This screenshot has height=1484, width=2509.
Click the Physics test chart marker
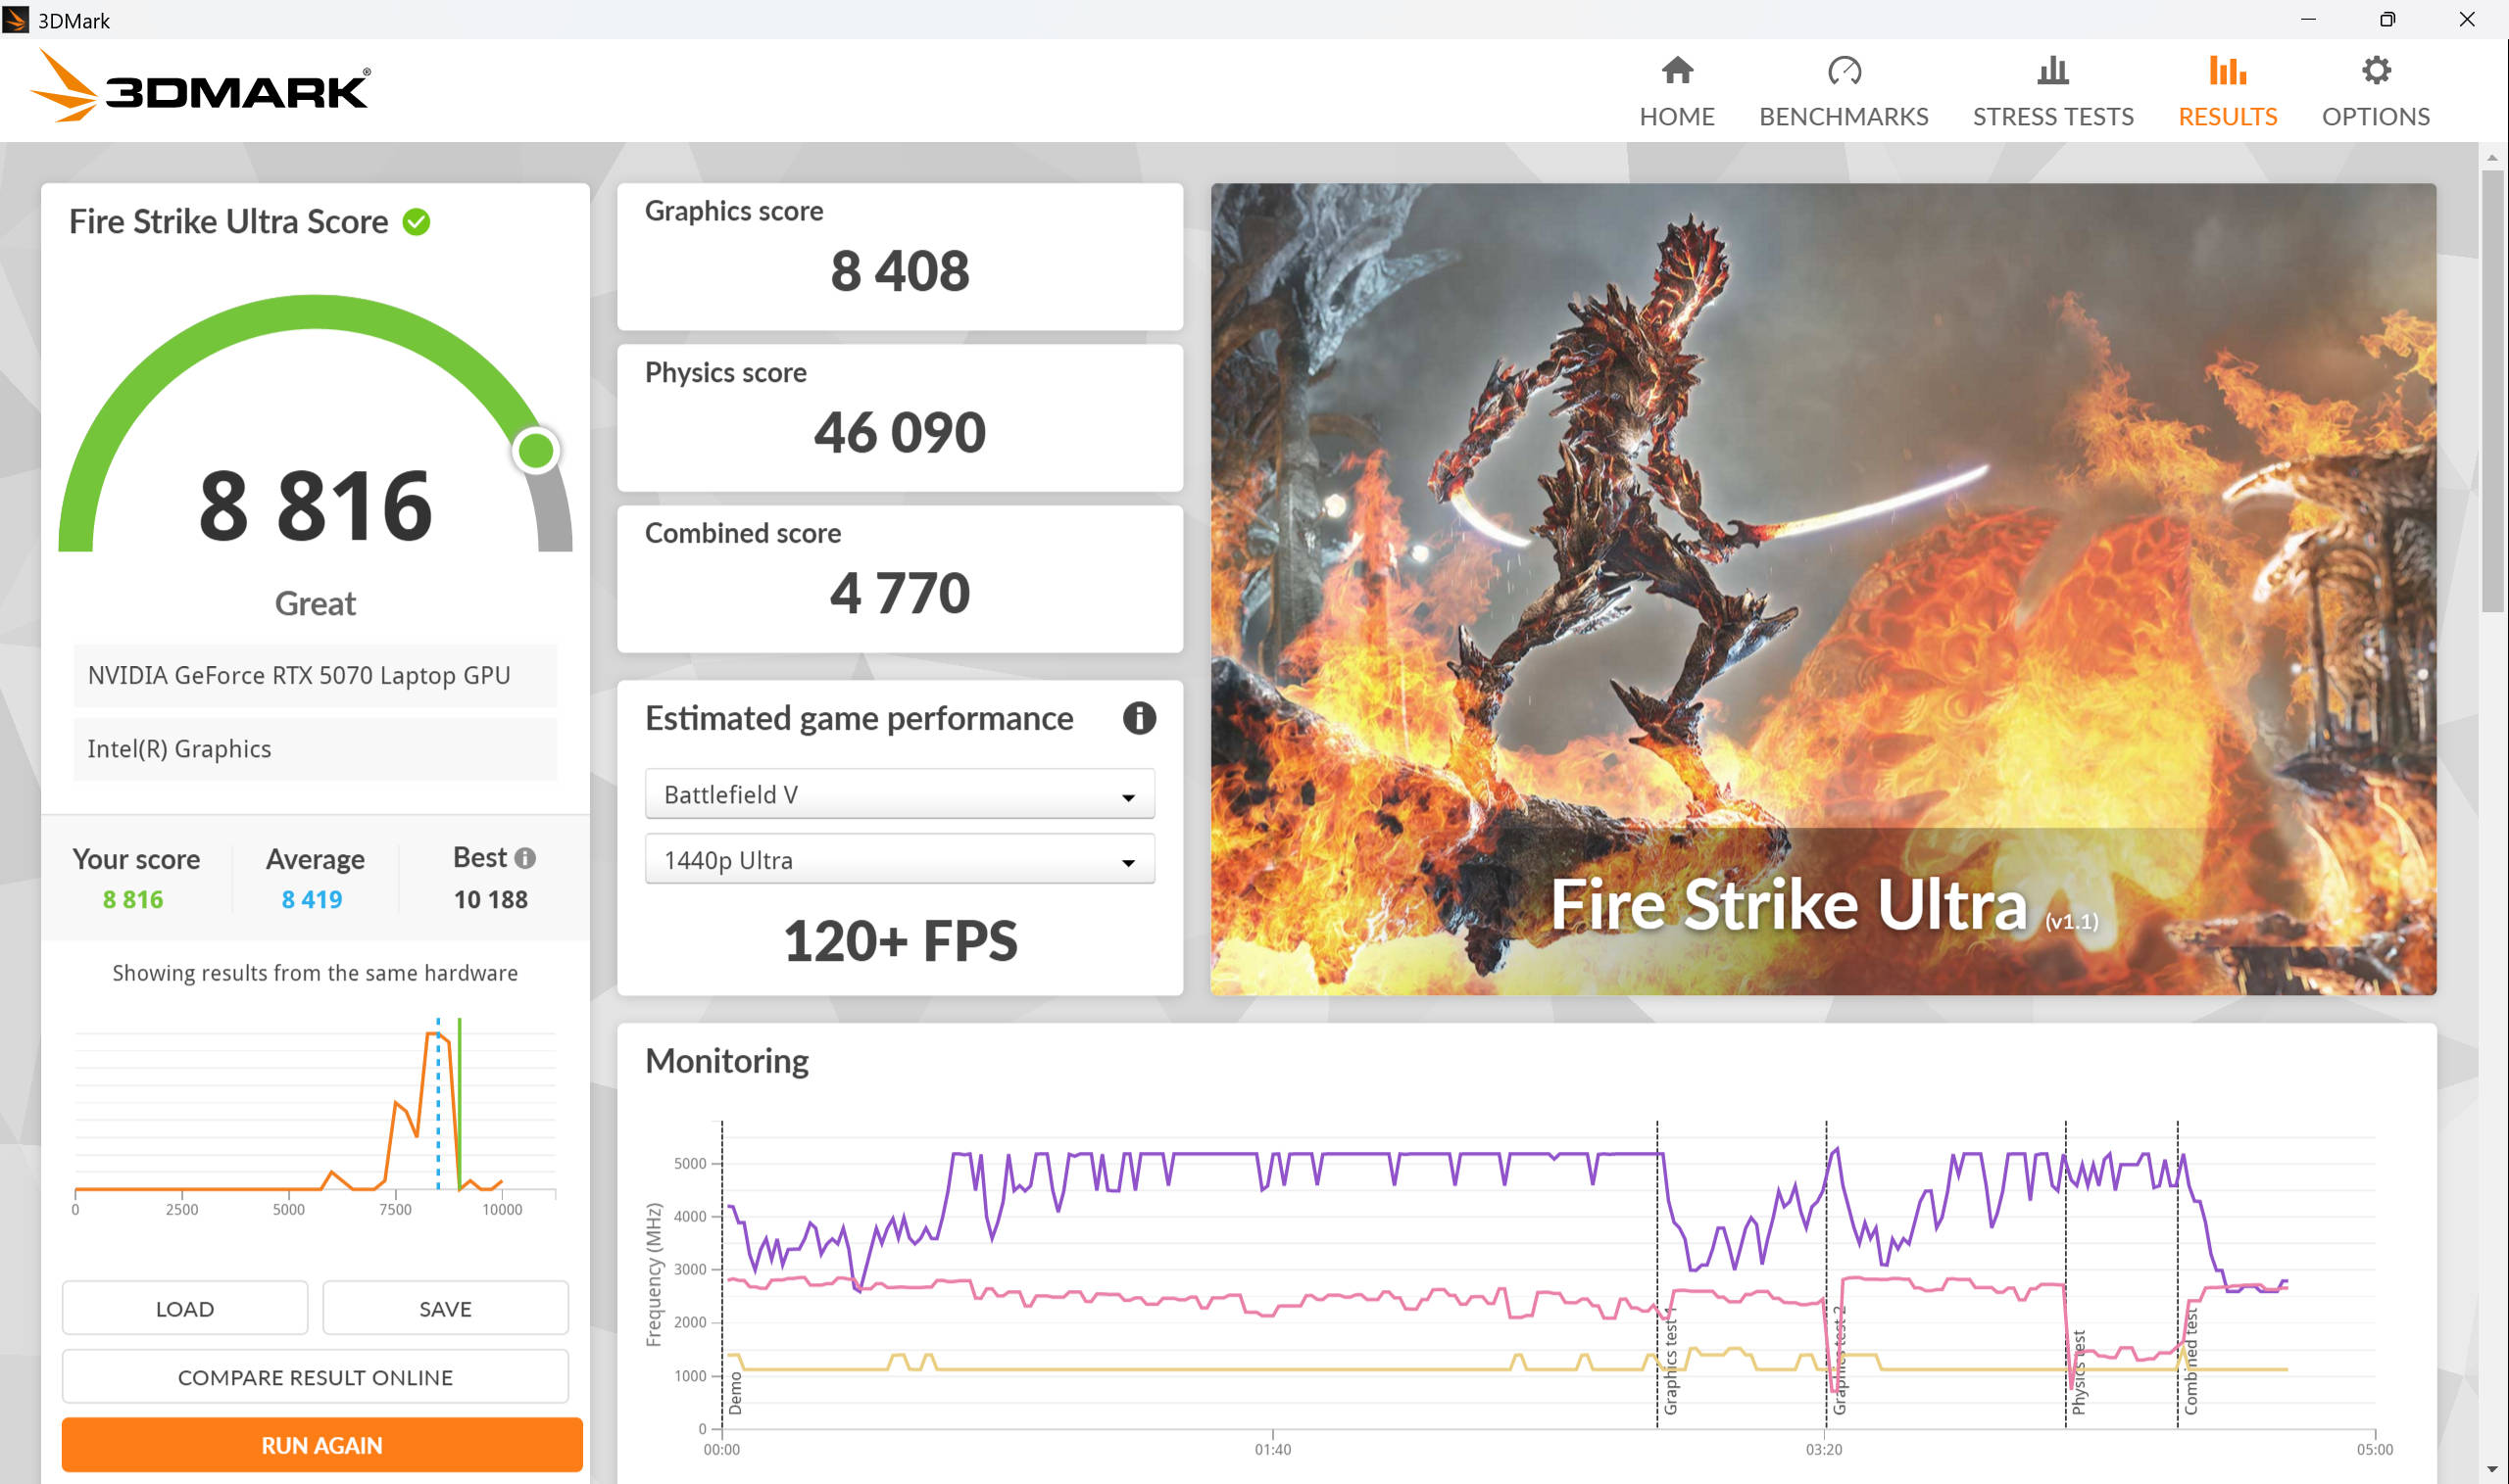(2078, 1371)
